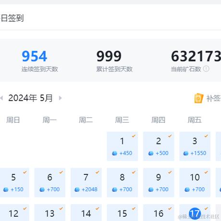This screenshot has height=221, width=221.
Task: Click the check mark on May 1
Action: tap(134, 136)
